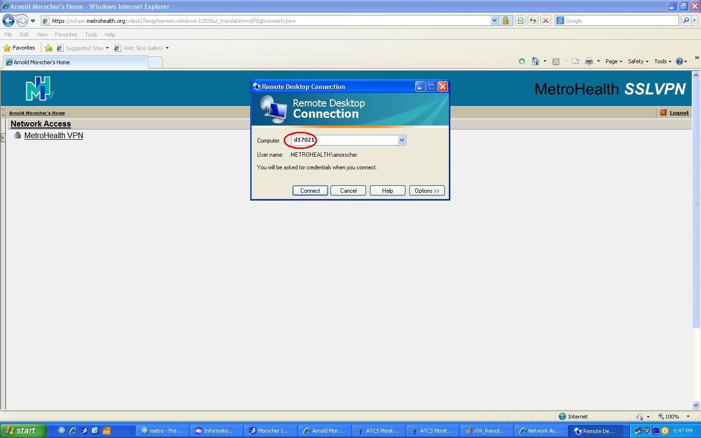Expand the Computer name dropdown list
The height and width of the screenshot is (438, 701).
click(402, 140)
